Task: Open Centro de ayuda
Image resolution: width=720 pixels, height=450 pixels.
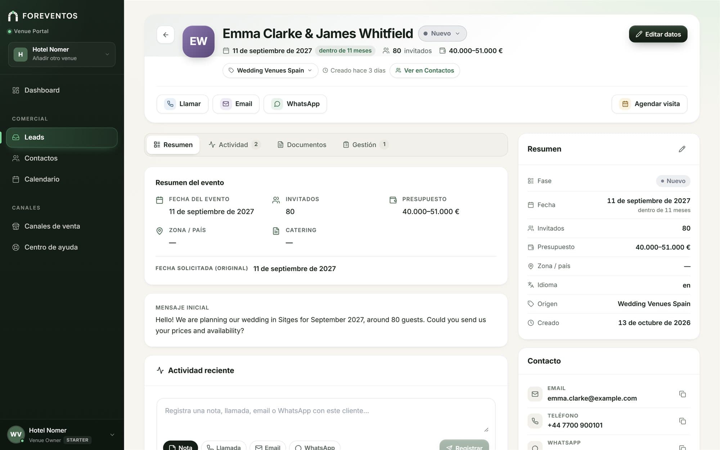Action: click(x=62, y=247)
